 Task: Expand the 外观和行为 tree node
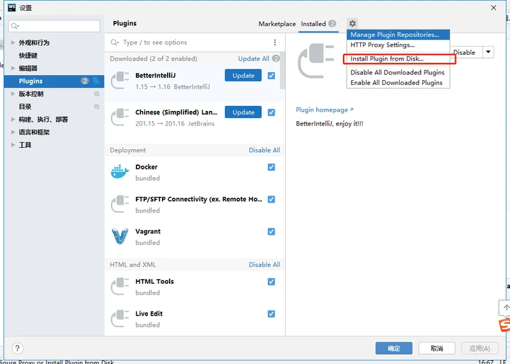click(x=13, y=43)
